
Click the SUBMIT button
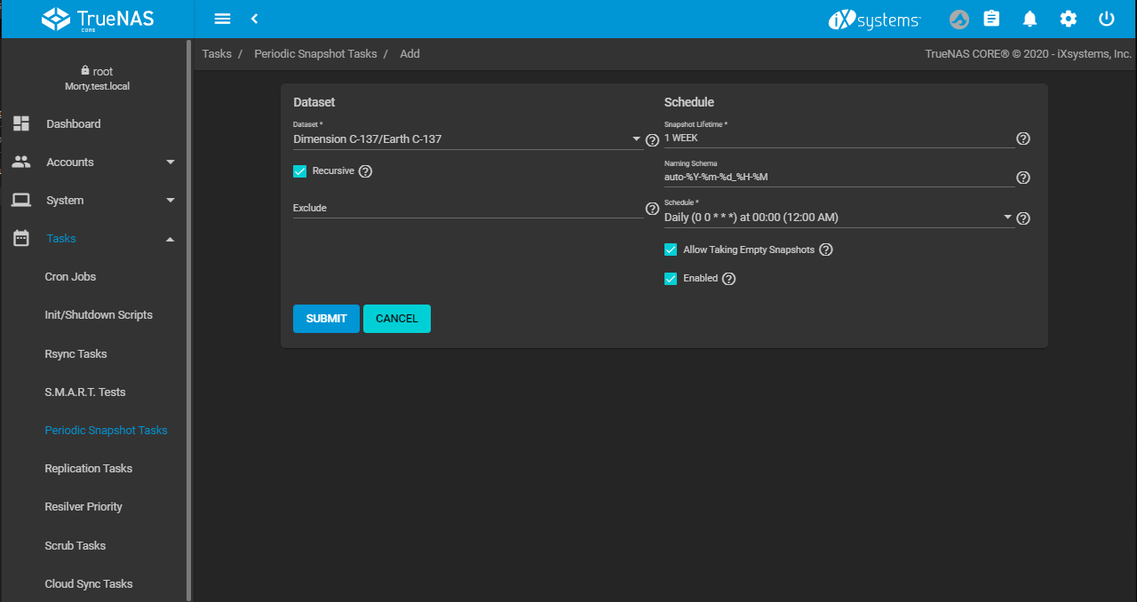click(326, 319)
